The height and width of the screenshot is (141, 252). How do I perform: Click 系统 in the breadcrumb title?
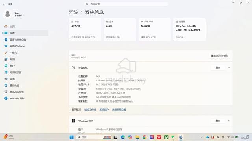coord(74,12)
